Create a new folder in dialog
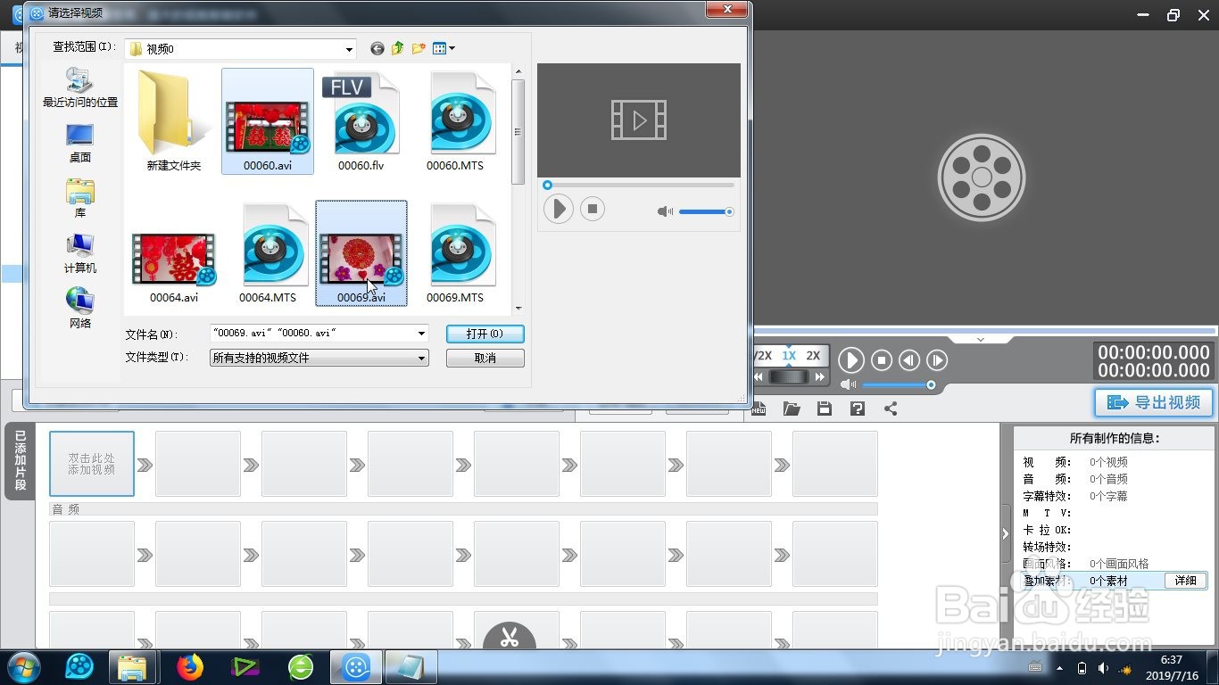Image resolution: width=1219 pixels, height=685 pixels. pos(419,48)
